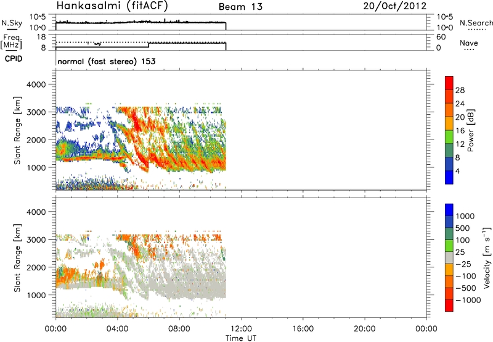This screenshot has height=342, width=493.
Task: Click the 'Power [dB]' colorbar label
Action: (x=471, y=130)
